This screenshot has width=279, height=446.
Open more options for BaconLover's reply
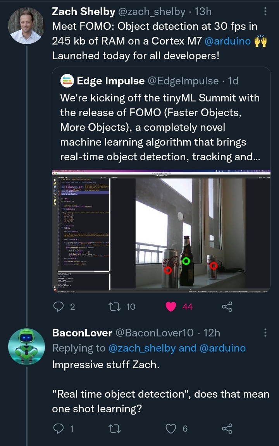265,333
